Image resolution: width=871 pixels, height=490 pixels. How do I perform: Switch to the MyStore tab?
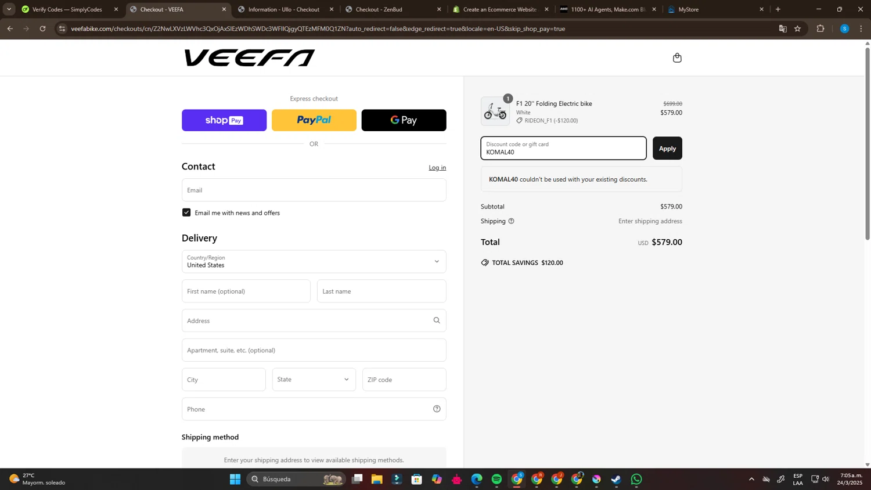tap(715, 9)
